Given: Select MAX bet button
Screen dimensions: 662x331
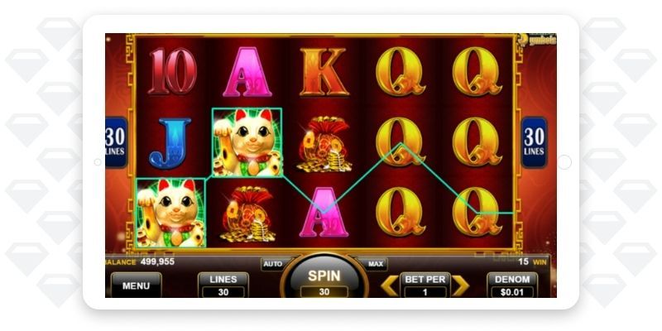Looking at the screenshot, I should point(375,264).
